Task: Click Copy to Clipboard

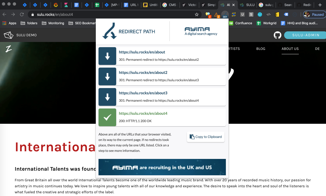Action: tap(206, 137)
